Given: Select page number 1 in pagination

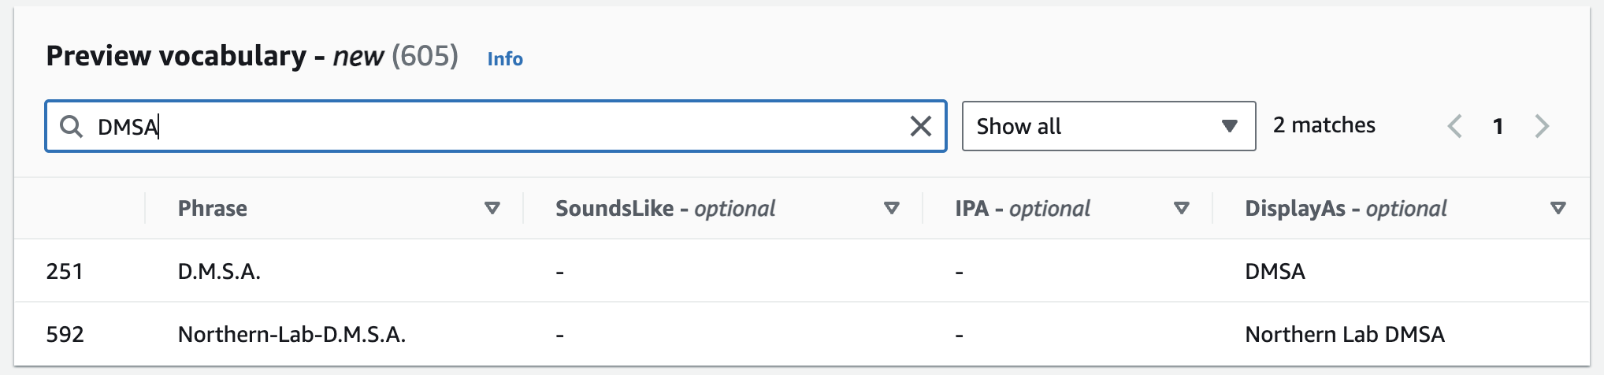Looking at the screenshot, I should point(1498,126).
